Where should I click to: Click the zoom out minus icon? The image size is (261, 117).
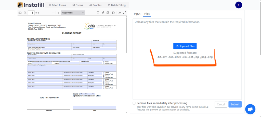click(x=53, y=13)
